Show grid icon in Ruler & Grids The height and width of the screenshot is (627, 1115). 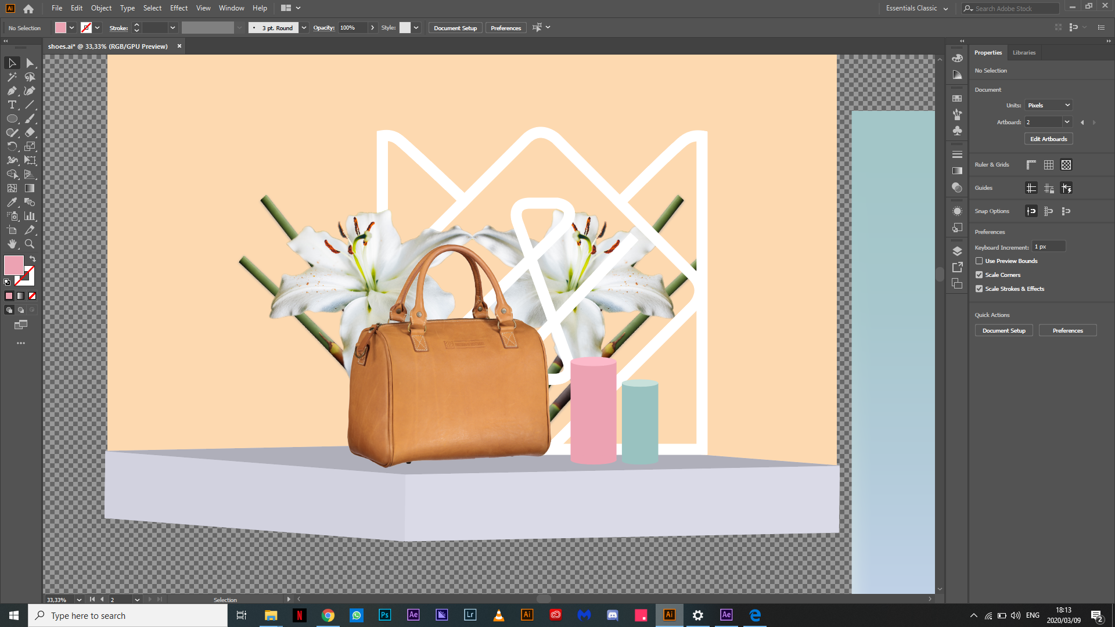point(1048,165)
